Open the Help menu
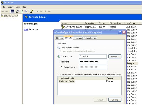The image size is (142, 109). 25,7
